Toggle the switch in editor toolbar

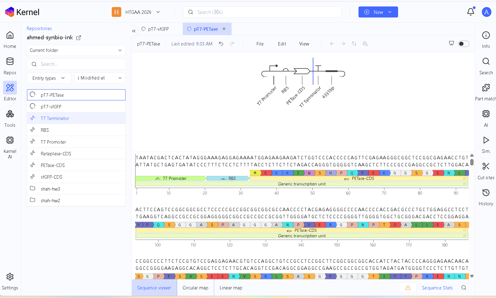coord(463,44)
